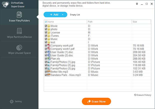This screenshot has height=109, width=155.
Task: Click the License folder icon
Action: click(x=49, y=32)
